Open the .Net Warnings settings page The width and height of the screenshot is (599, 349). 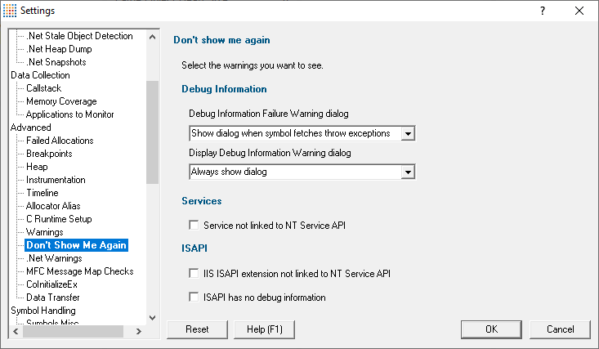[54, 258]
